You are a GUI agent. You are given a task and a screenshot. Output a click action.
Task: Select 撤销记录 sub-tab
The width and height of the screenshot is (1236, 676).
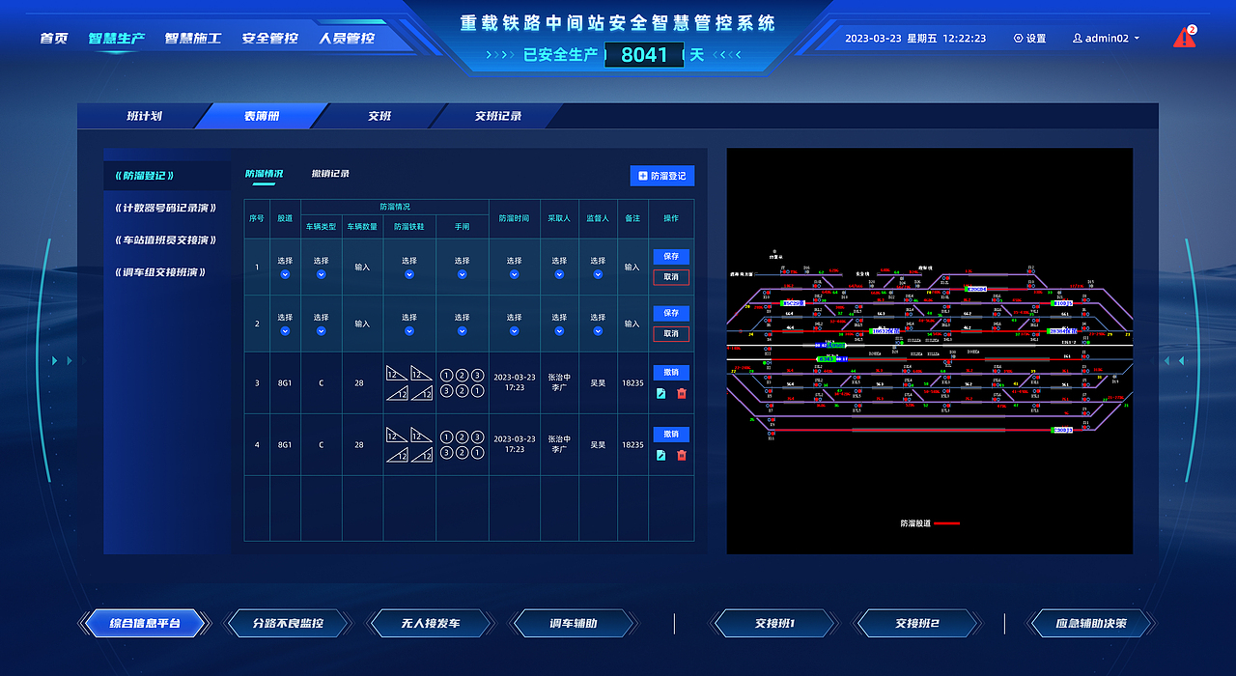coord(330,174)
